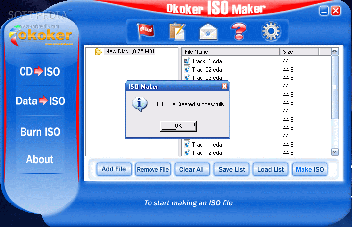Image resolution: width=352 pixels, height=227 pixels.
Task: Select the Track03.cda row
Action: (x=256, y=77)
